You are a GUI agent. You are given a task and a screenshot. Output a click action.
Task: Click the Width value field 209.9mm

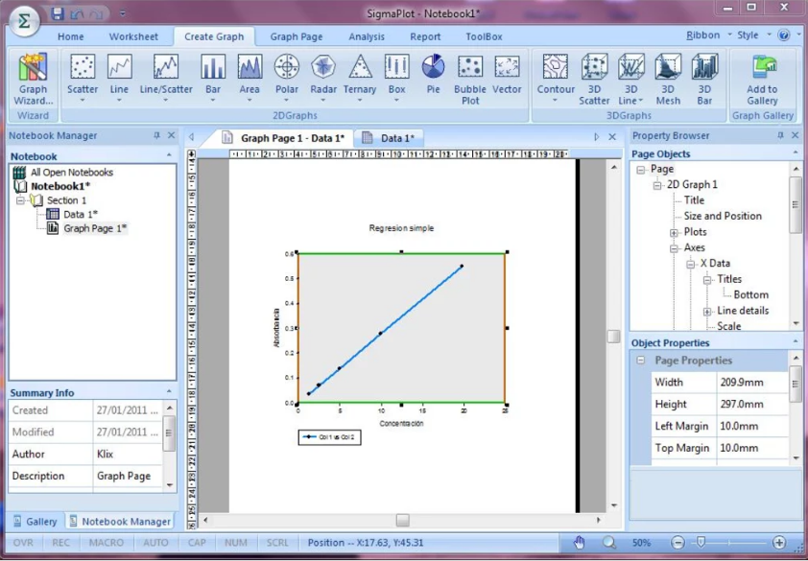pos(742,383)
